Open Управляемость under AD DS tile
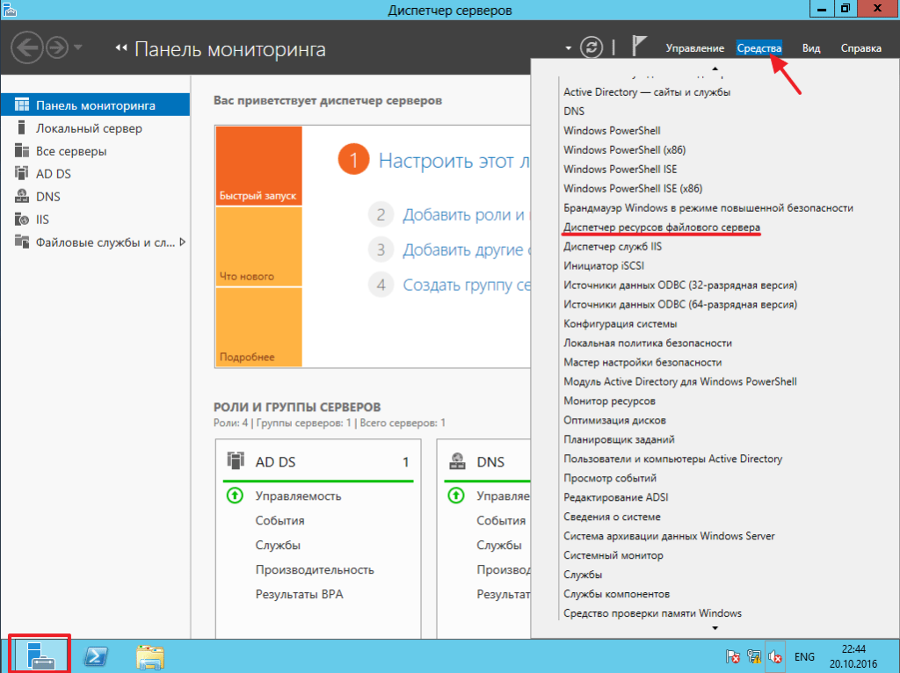The image size is (900, 673). tap(298, 496)
